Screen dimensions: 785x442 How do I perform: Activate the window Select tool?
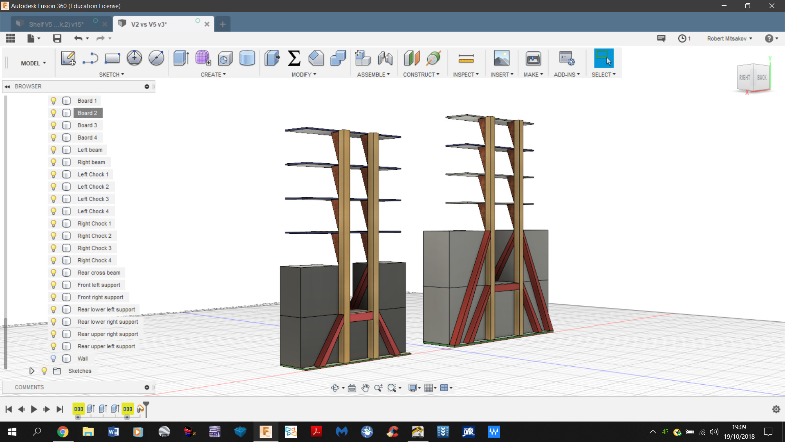(603, 58)
